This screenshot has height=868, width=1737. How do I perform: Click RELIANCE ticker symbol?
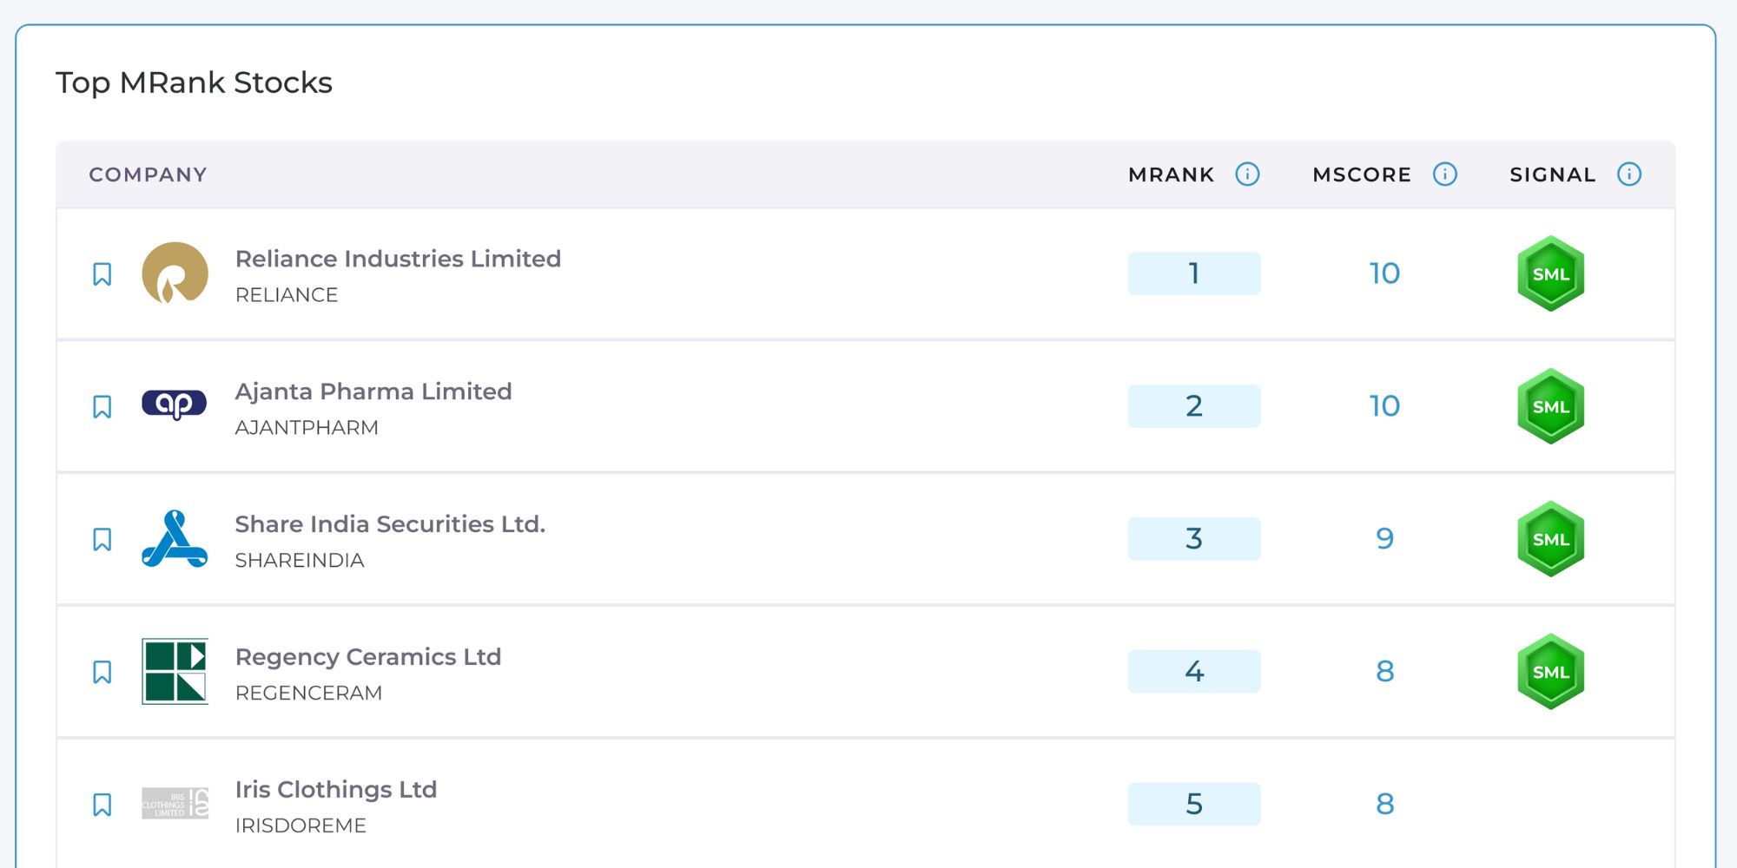[287, 295]
